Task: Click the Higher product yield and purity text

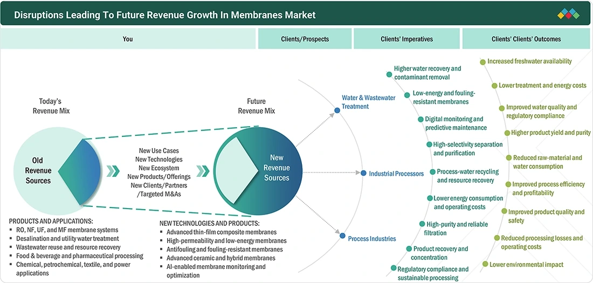Action: (550, 133)
